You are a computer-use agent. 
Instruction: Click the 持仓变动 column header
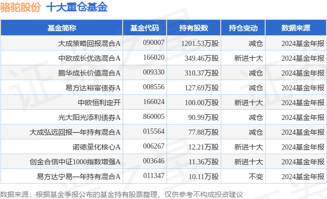[x=243, y=28]
